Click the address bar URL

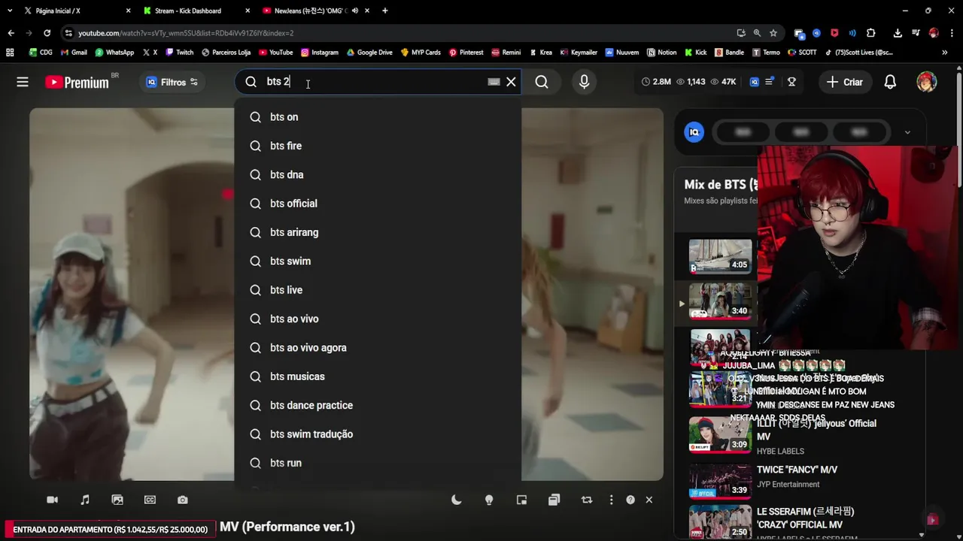point(186,33)
